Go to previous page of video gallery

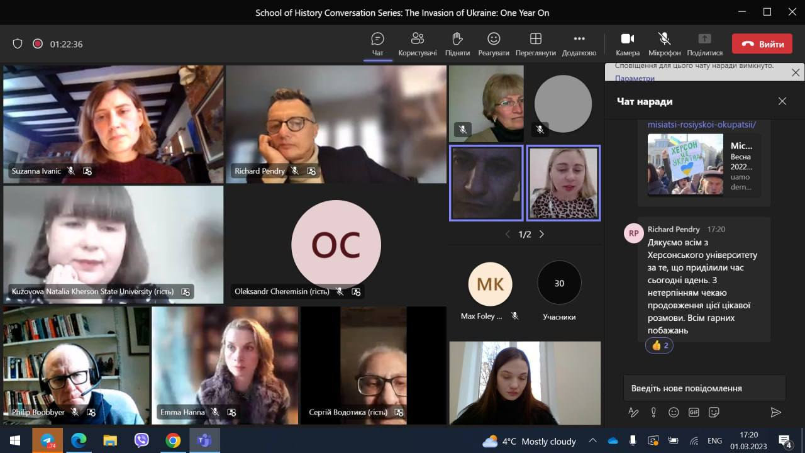508,234
